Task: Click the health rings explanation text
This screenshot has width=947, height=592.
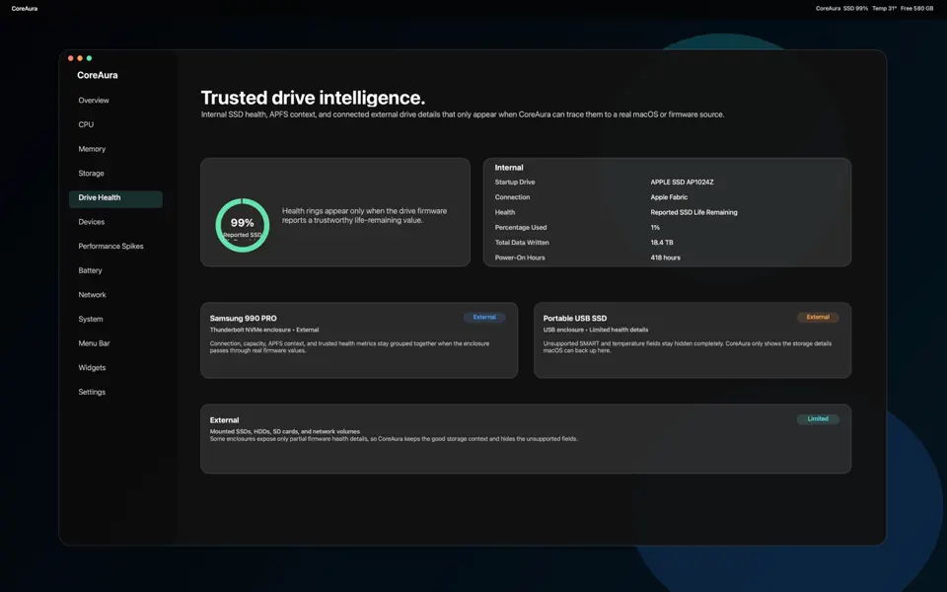Action: (364, 216)
